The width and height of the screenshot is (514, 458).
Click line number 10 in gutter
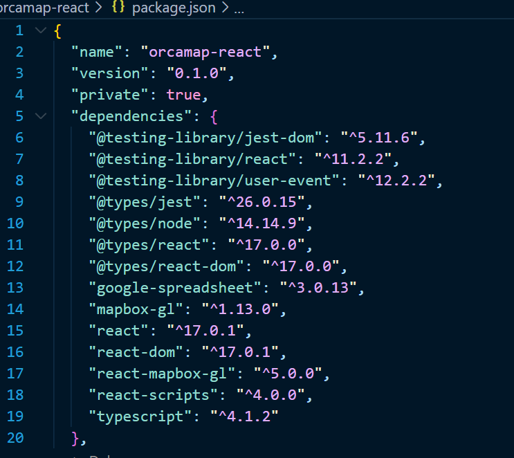point(15,223)
